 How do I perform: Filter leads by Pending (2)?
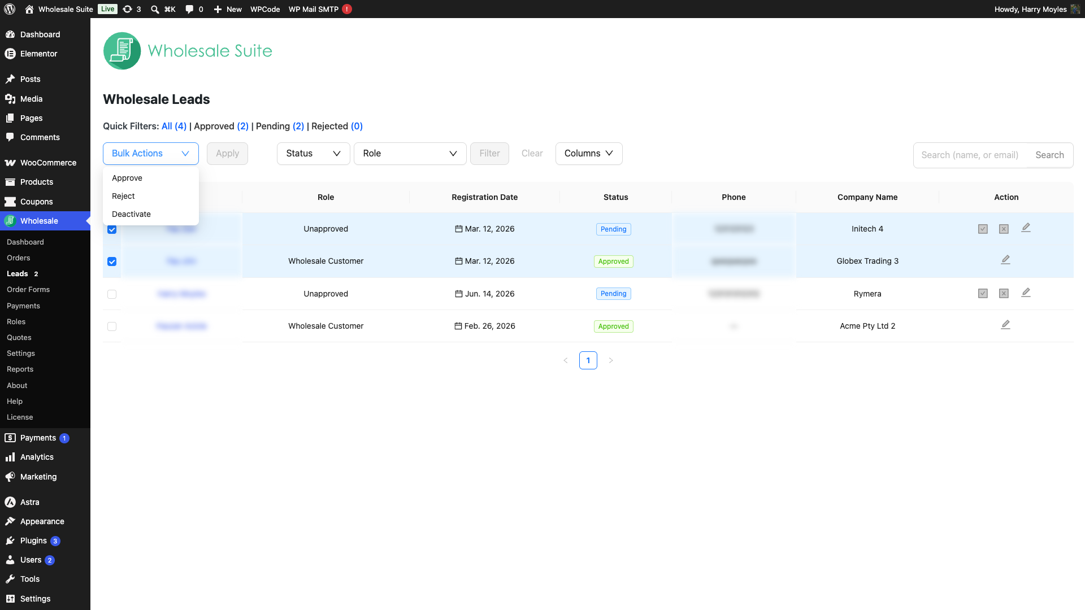pos(280,126)
